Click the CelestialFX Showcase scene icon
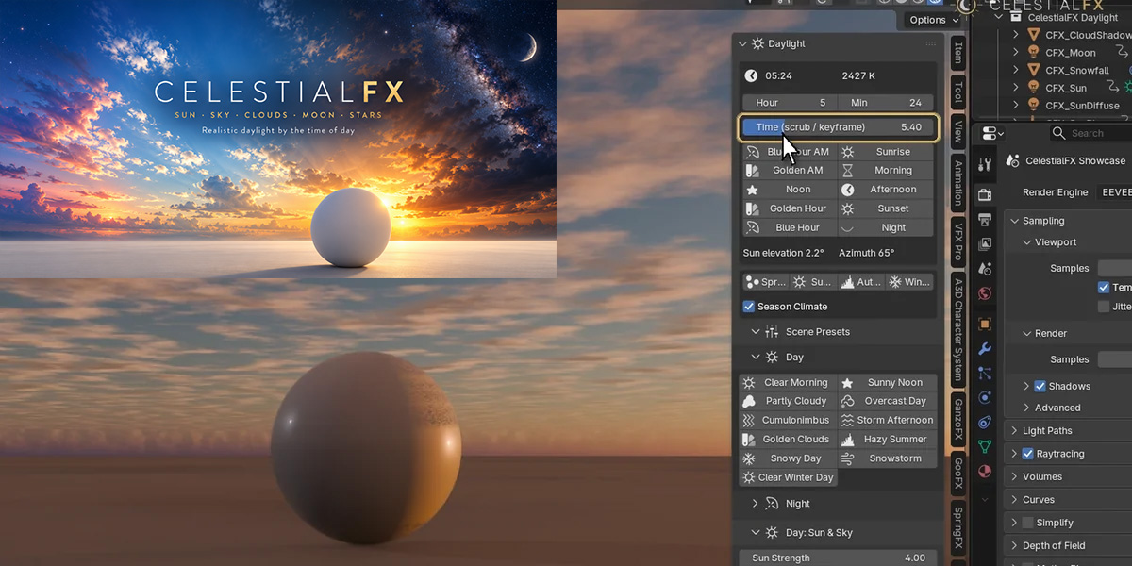1132x566 pixels. click(x=1013, y=161)
